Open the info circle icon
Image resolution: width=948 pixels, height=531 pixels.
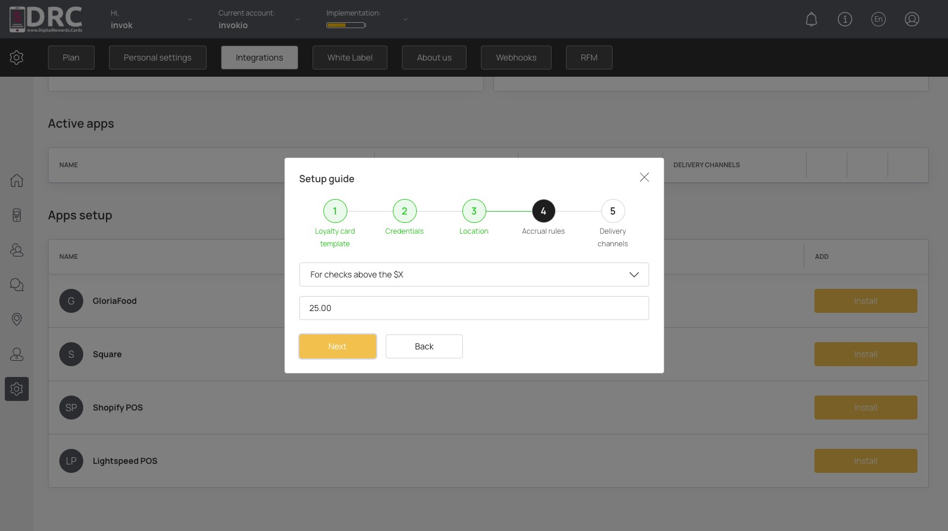[x=845, y=19]
